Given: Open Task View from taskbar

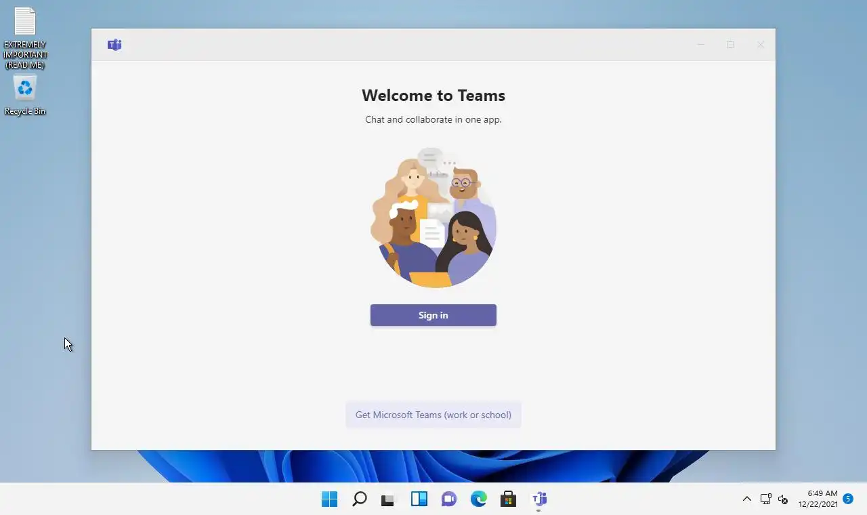Looking at the screenshot, I should pyautogui.click(x=388, y=500).
